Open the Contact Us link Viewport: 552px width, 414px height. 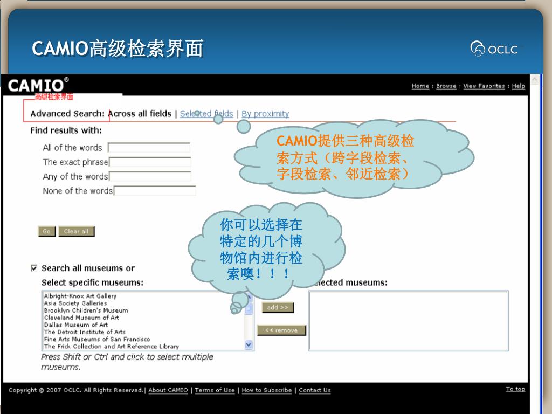pos(315,390)
